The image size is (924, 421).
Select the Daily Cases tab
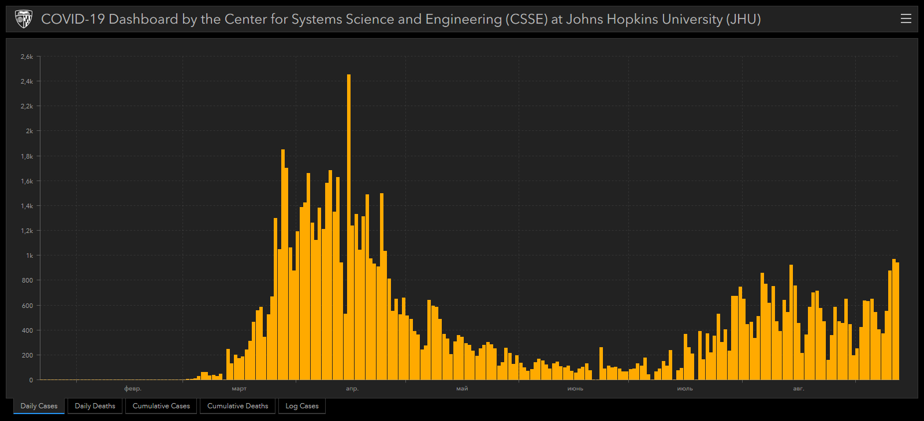pos(39,406)
